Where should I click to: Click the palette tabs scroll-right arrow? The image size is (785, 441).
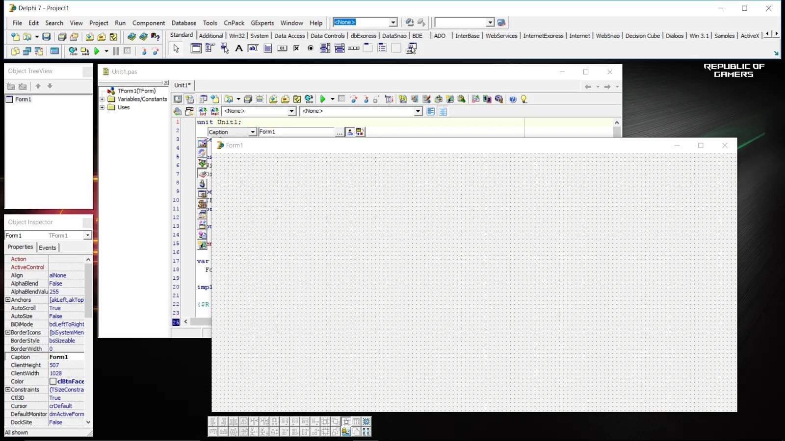776,34
